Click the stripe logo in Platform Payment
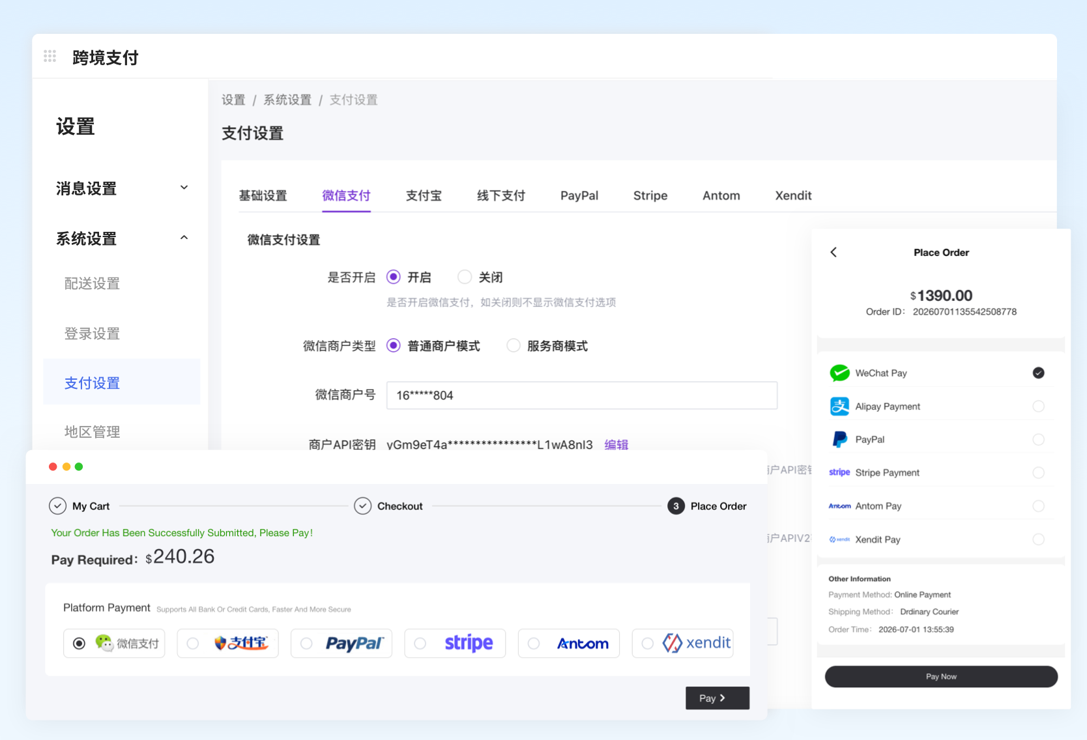Viewport: 1087px width, 740px height. (469, 643)
